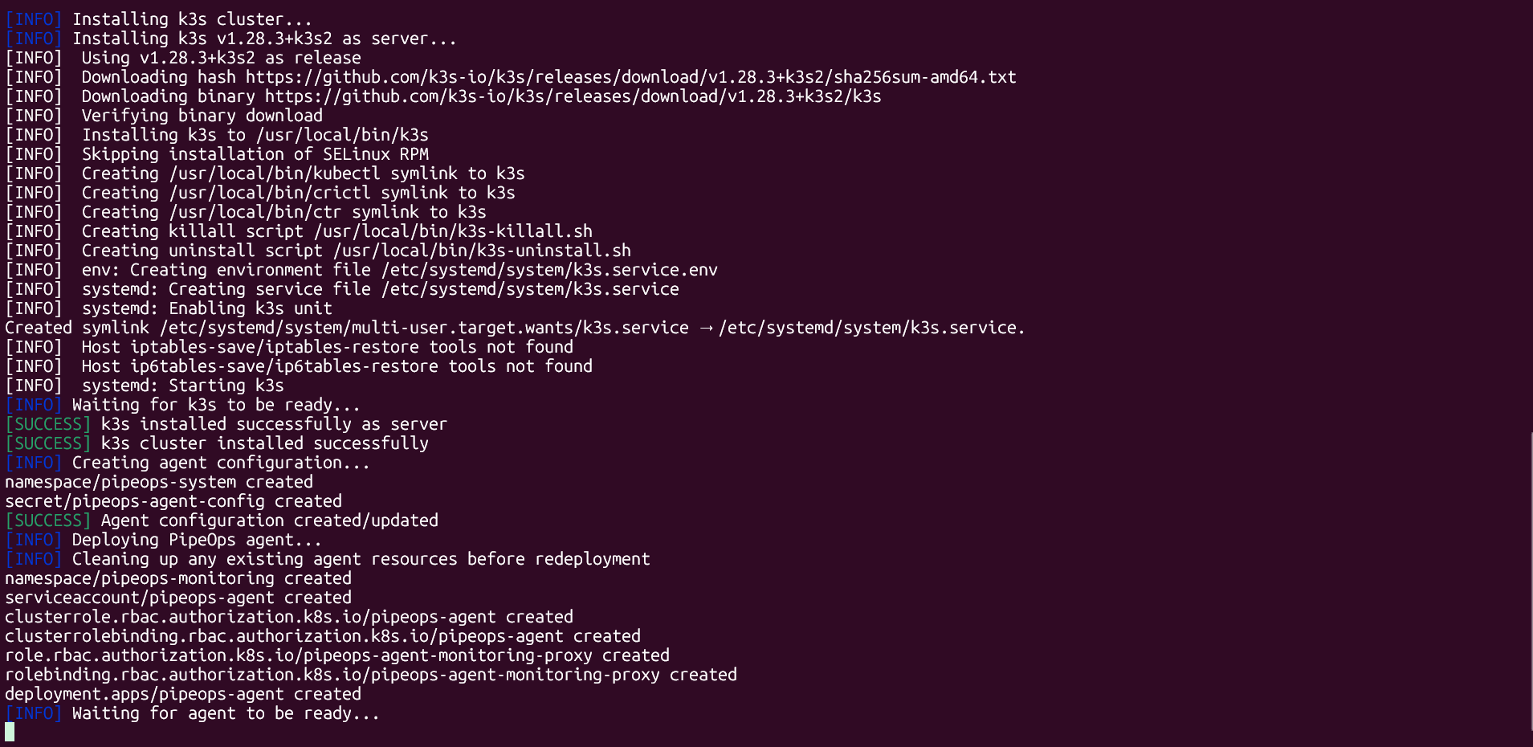The height and width of the screenshot is (747, 1533).
Task: Click "Agent configuration created/updated" success line
Action: (x=269, y=520)
